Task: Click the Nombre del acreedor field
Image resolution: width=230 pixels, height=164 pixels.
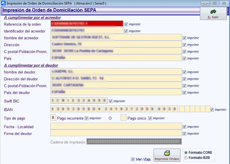Action: pyautogui.click(x=116, y=37)
